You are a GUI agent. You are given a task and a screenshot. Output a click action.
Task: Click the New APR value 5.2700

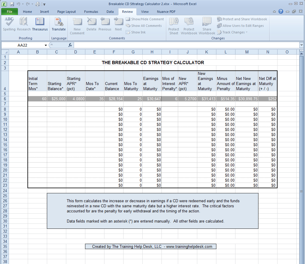(x=187, y=99)
